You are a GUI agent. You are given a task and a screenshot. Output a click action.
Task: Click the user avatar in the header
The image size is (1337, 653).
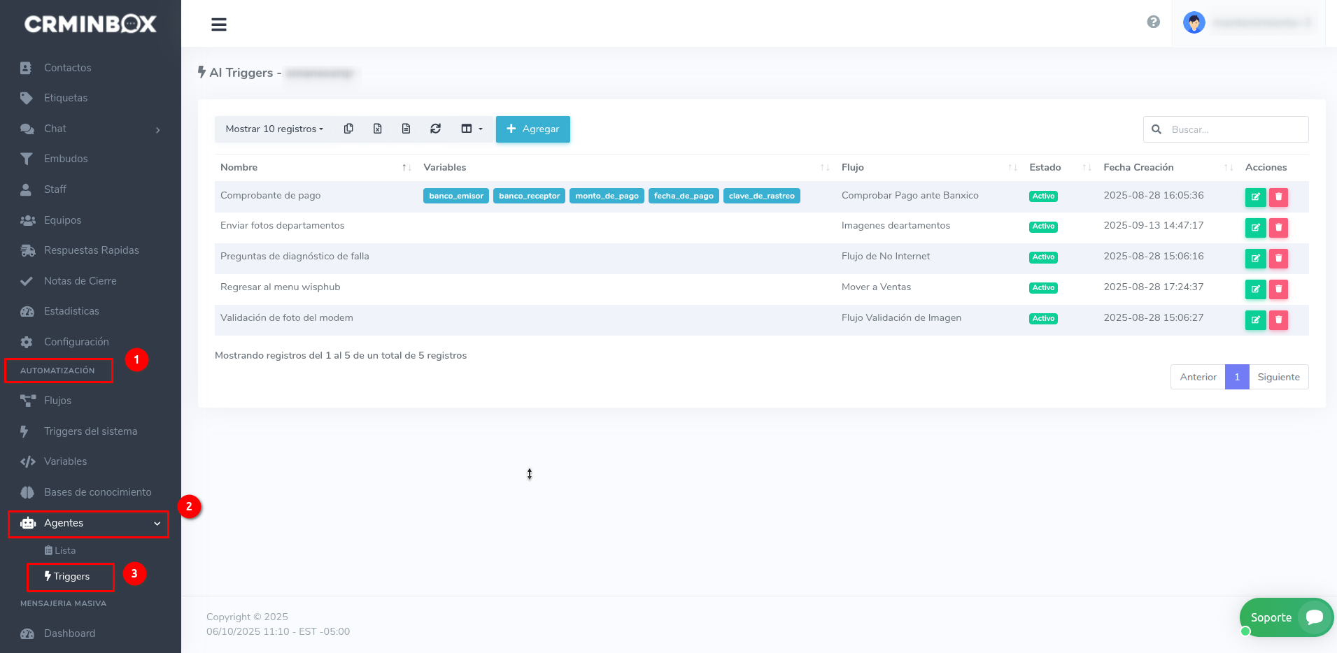(1194, 23)
